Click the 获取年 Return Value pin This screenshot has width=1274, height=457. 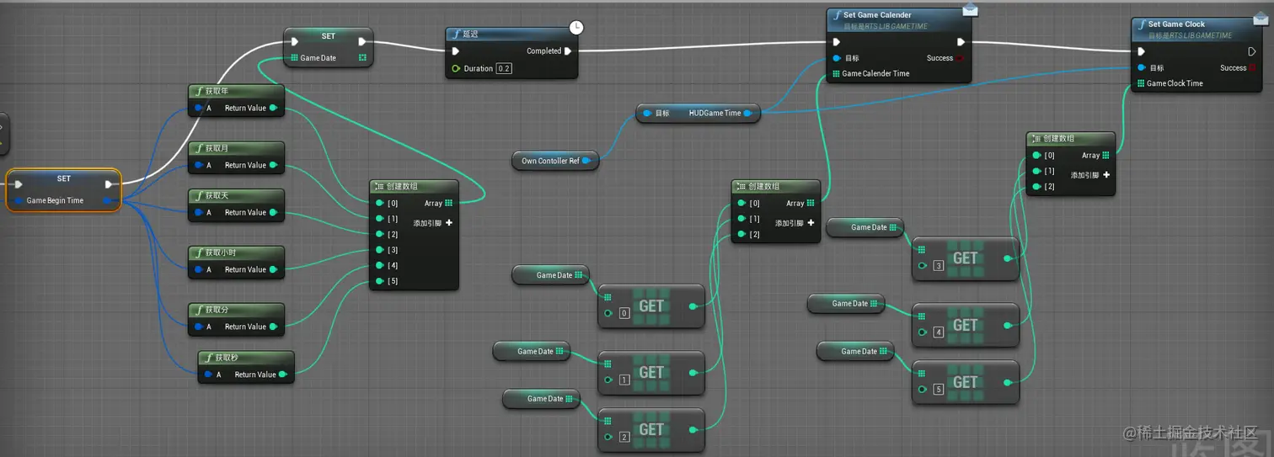click(x=274, y=108)
